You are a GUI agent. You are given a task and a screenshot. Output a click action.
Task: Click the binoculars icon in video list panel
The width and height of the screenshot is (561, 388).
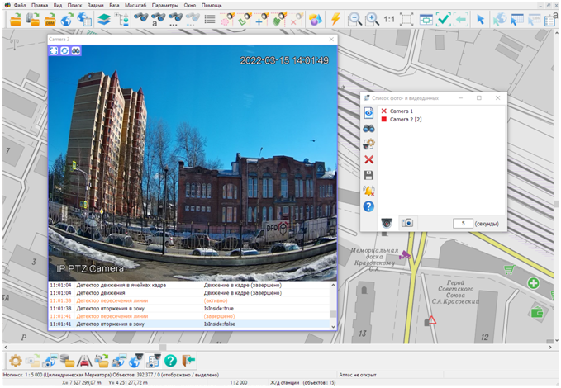tap(369, 127)
